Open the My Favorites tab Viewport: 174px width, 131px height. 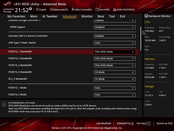point(16,16)
